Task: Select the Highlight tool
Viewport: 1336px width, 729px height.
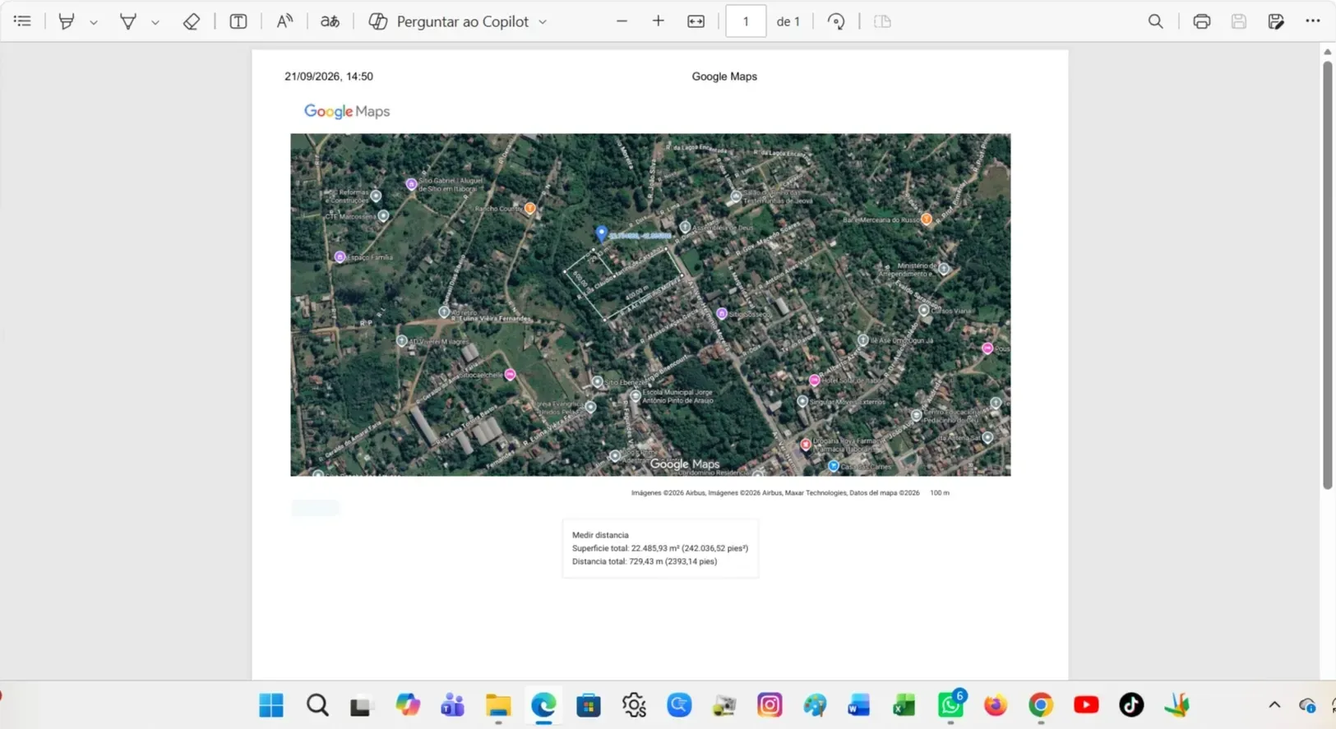Action: tap(67, 21)
